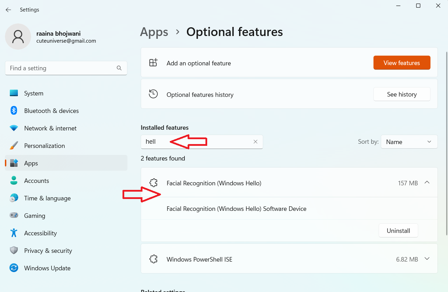Click the See history button

[x=402, y=94]
